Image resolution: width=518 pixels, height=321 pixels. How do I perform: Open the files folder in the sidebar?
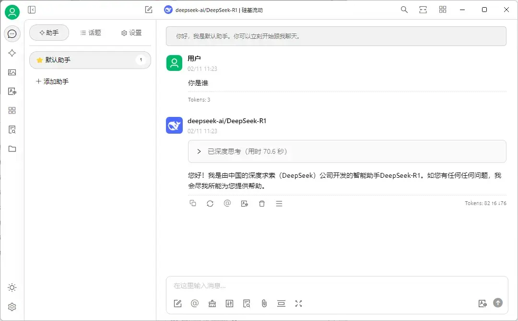pos(12,149)
